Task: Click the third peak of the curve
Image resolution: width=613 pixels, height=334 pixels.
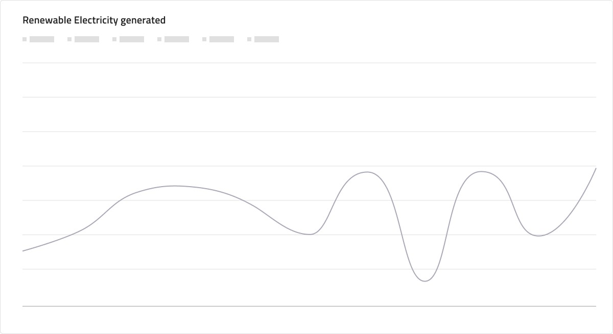Action: (481, 171)
